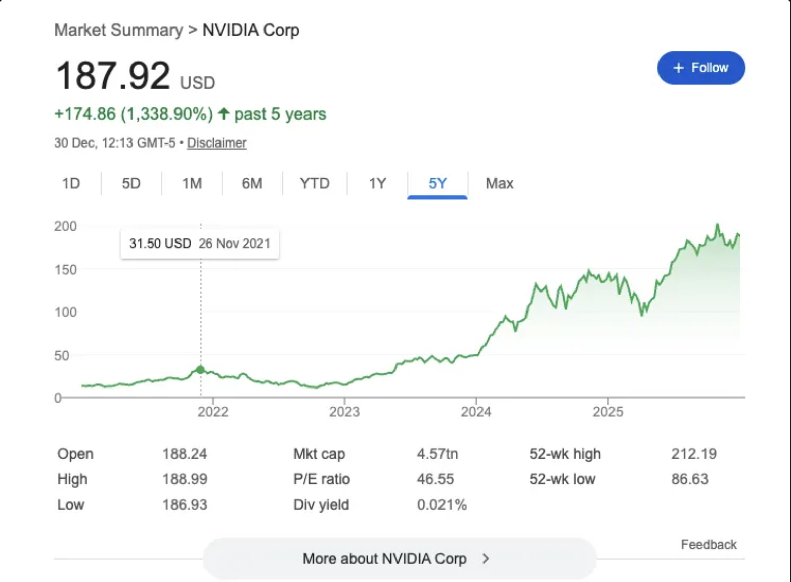Reselect the highlighted 5Y range
This screenshot has height=582, width=791.
coord(437,184)
